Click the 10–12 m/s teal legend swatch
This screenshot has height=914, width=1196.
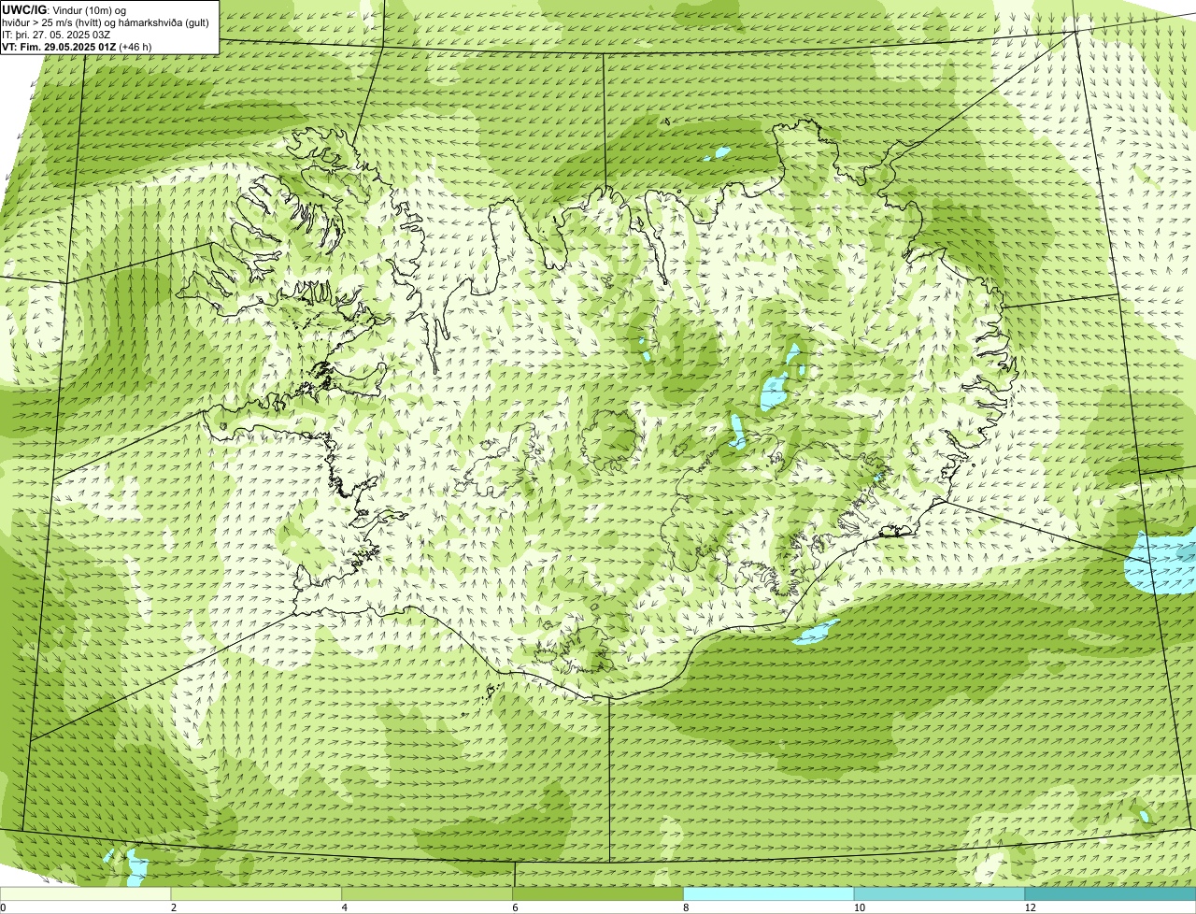940,893
